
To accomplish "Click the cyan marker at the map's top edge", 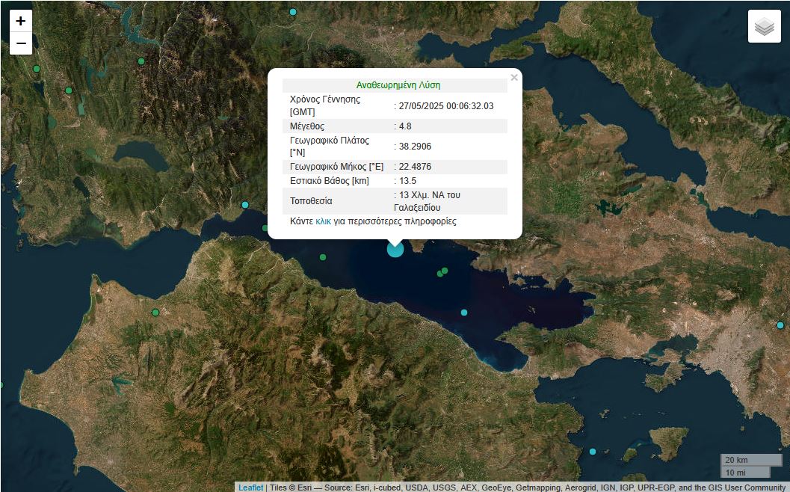I will click(293, 12).
